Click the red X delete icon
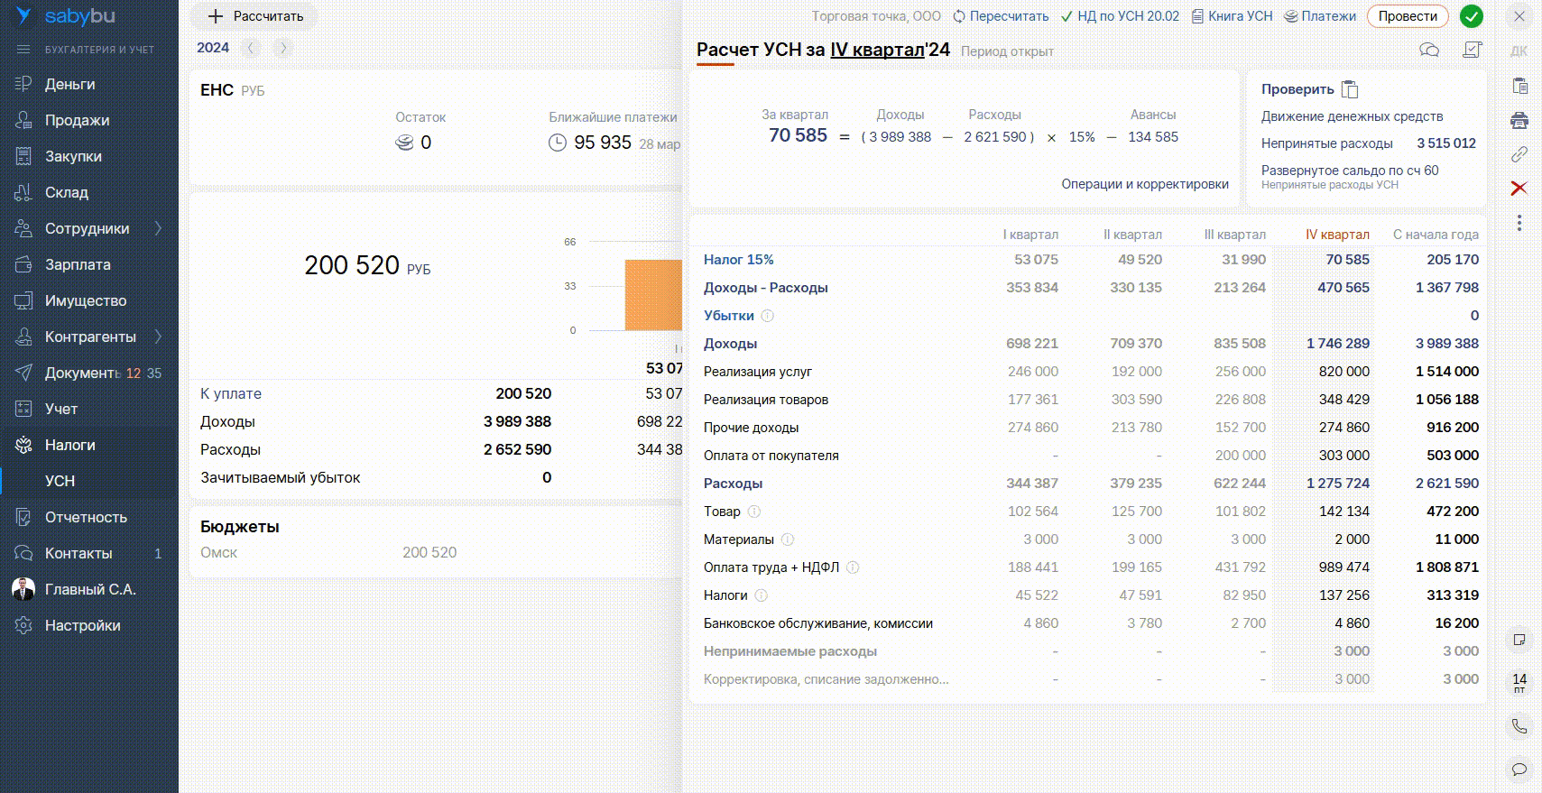The width and height of the screenshot is (1542, 793). coord(1519,188)
